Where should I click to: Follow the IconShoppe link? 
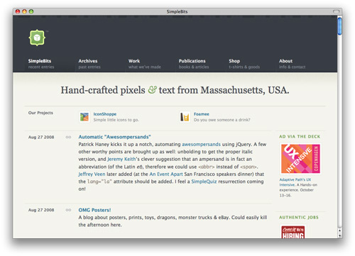click(105, 114)
